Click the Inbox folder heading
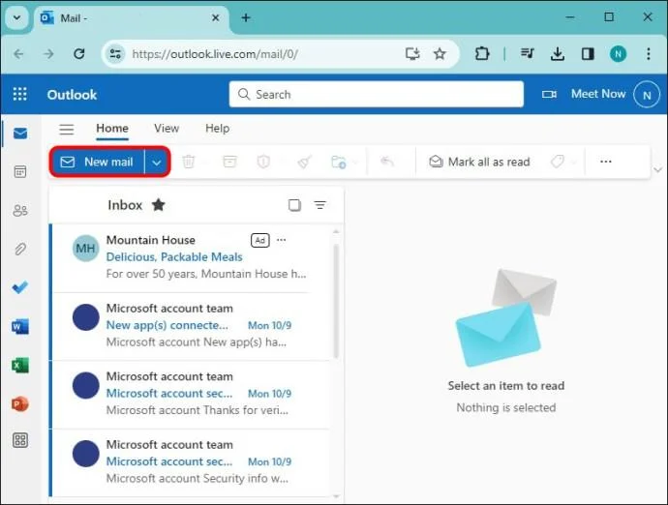 click(125, 205)
